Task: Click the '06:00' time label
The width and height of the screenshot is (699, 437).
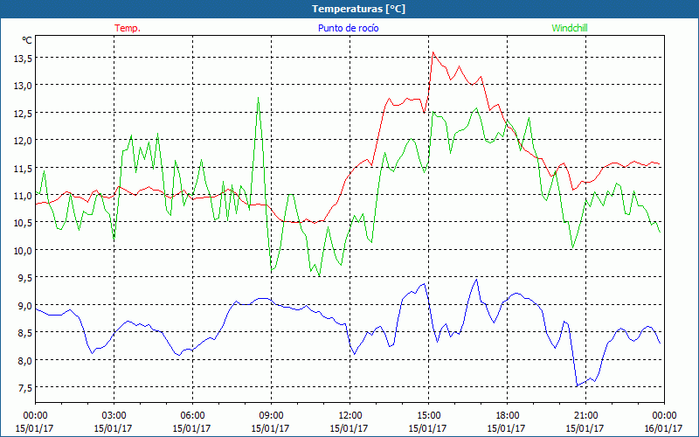Action: point(192,416)
